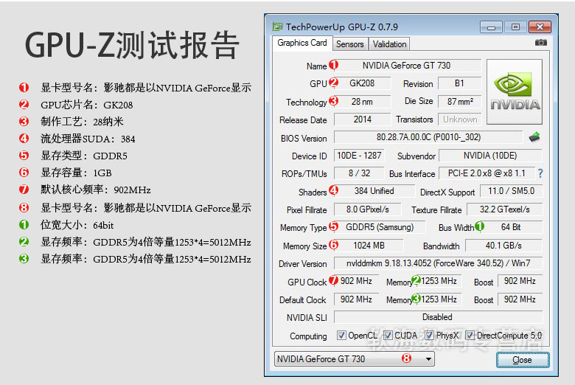Click the text '显存容量: 1GB'
Screen dimensions: 575x385
point(76,173)
